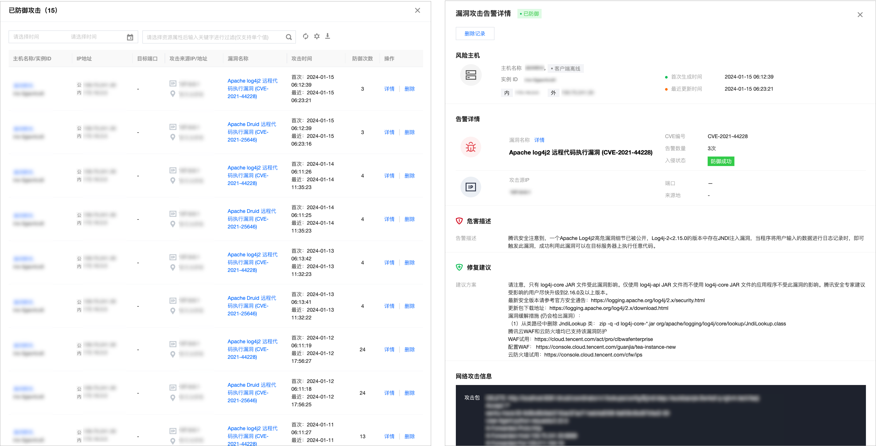The image size is (876, 446).
Task: Click the 攻击时间 column header
Action: click(x=301, y=58)
